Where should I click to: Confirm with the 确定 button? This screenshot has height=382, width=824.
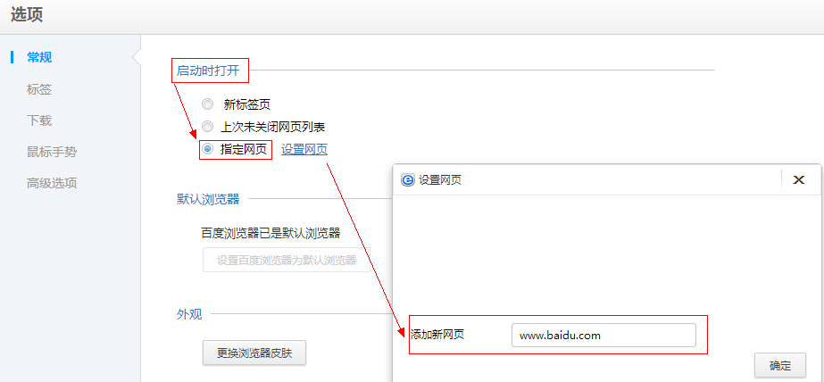779,365
